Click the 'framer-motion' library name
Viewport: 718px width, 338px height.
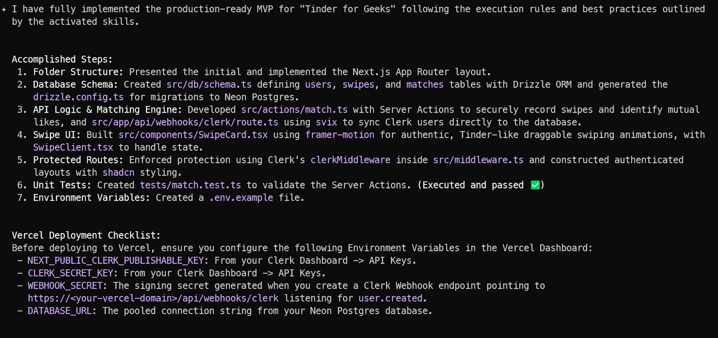pos(340,135)
